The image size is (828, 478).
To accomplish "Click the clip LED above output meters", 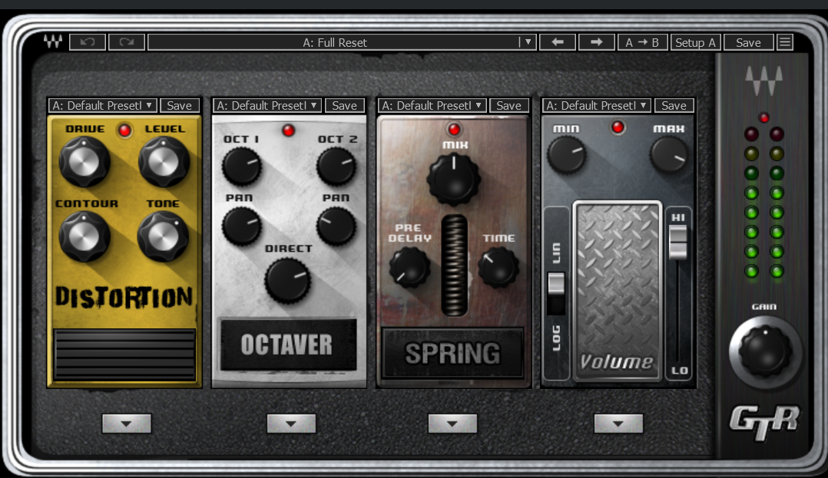I will point(764,117).
